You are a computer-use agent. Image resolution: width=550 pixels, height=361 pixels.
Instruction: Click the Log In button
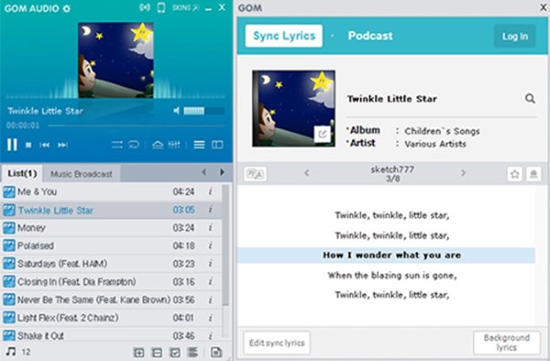[x=514, y=36]
